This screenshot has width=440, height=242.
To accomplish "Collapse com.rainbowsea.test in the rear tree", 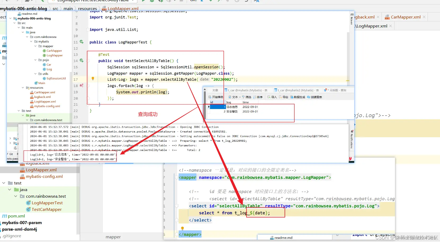I will tap(16, 196).
